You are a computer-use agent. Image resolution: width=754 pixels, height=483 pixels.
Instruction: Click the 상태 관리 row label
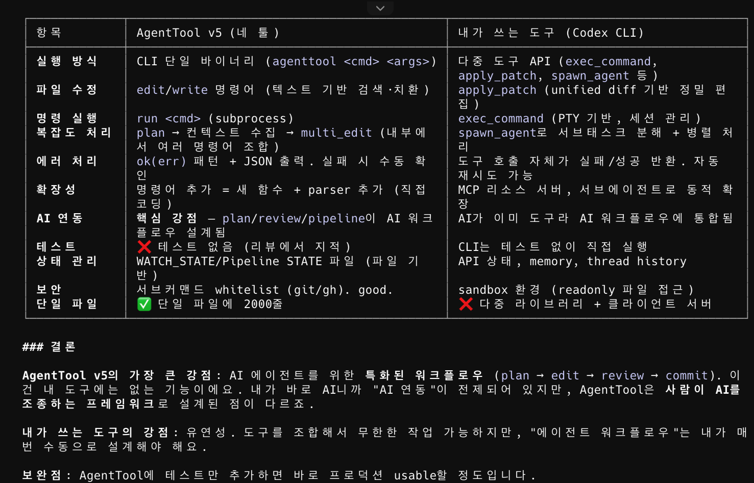click(x=67, y=261)
